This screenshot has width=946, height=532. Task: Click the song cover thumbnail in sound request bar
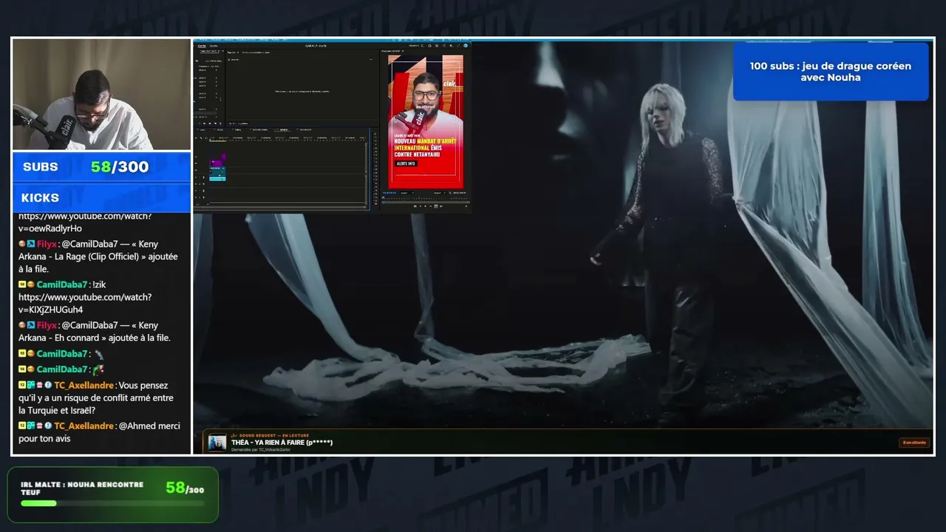pos(217,443)
